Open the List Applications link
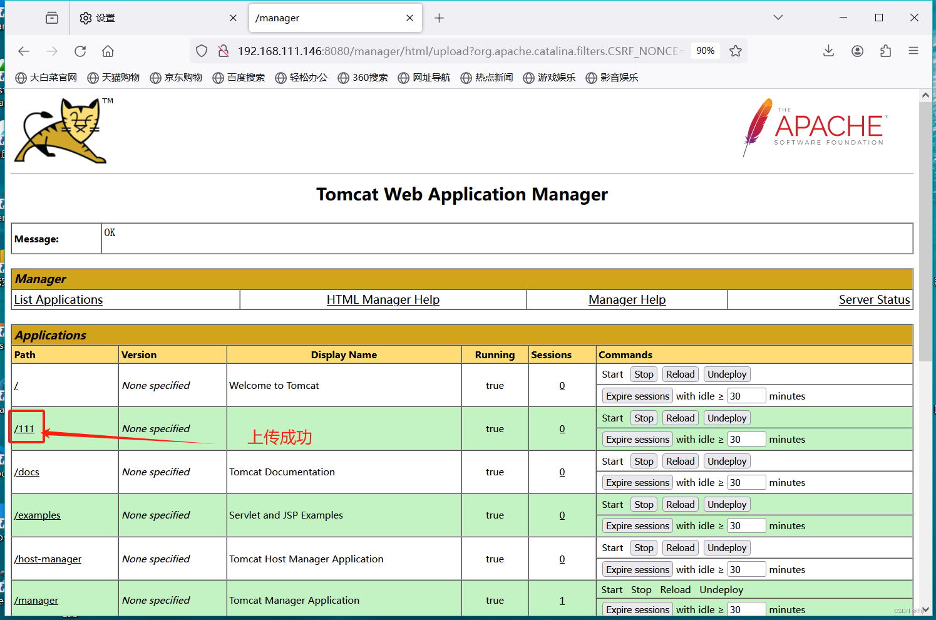The image size is (936, 620). coord(58,300)
